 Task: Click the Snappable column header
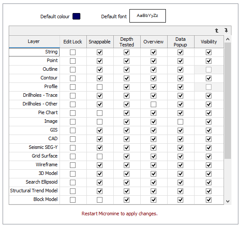pyautogui.click(x=100, y=42)
